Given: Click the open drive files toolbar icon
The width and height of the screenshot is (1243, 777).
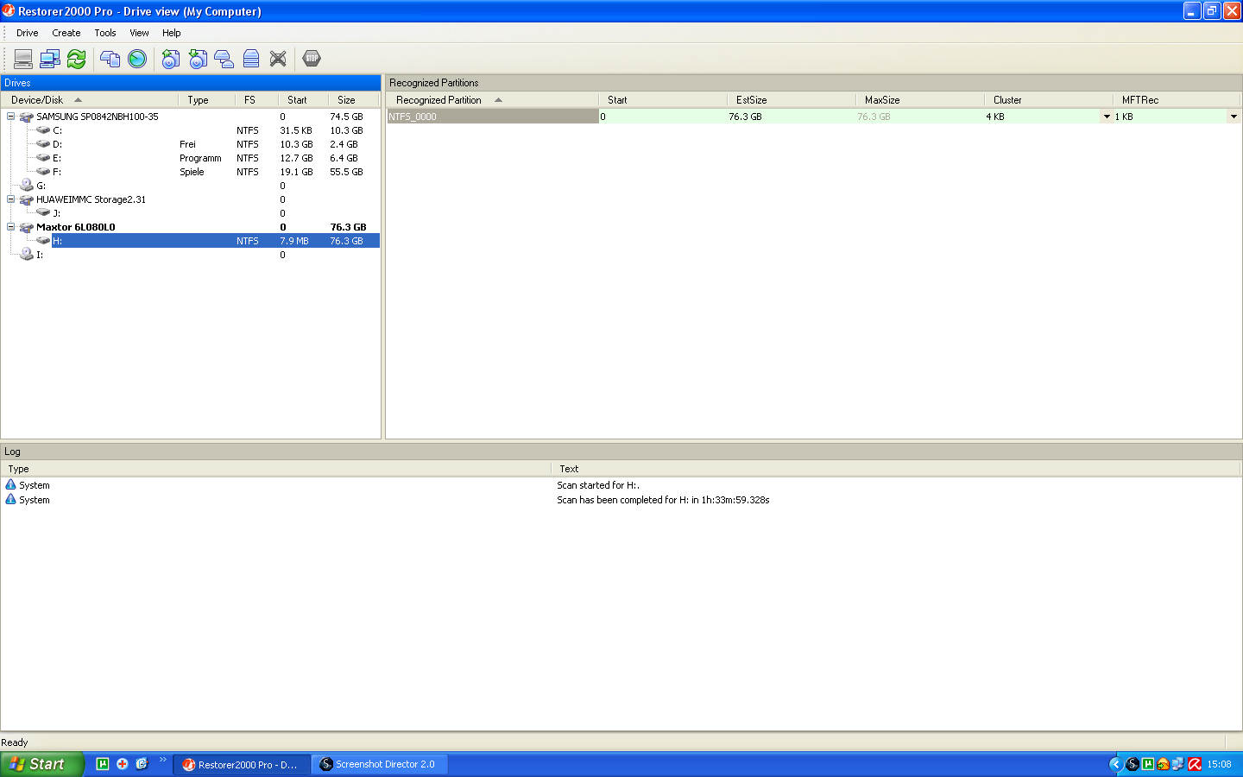Looking at the screenshot, I should pos(110,59).
